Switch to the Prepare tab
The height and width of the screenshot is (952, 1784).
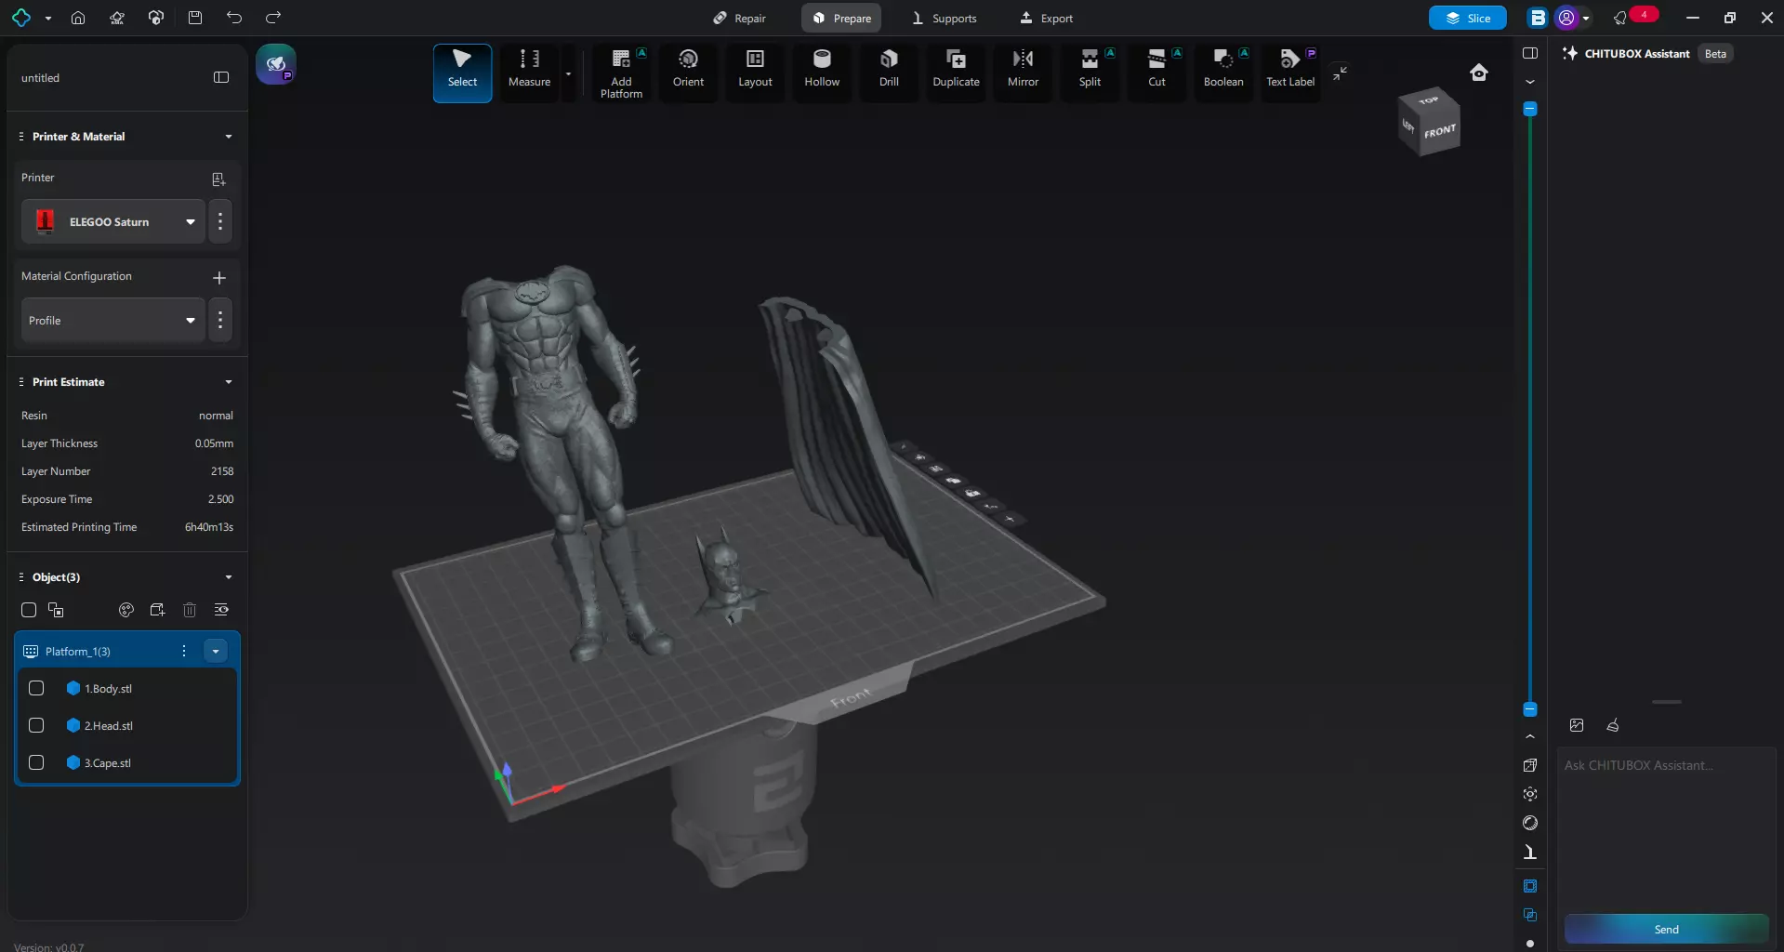click(841, 18)
